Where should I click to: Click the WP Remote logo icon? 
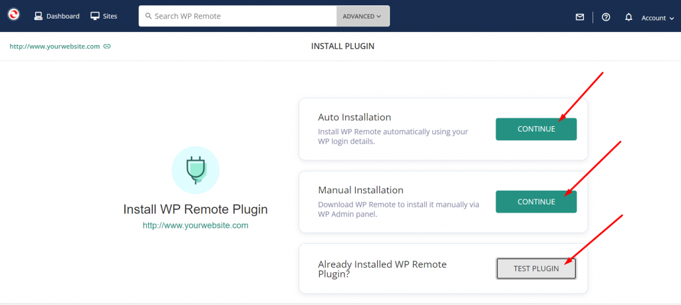(13, 15)
